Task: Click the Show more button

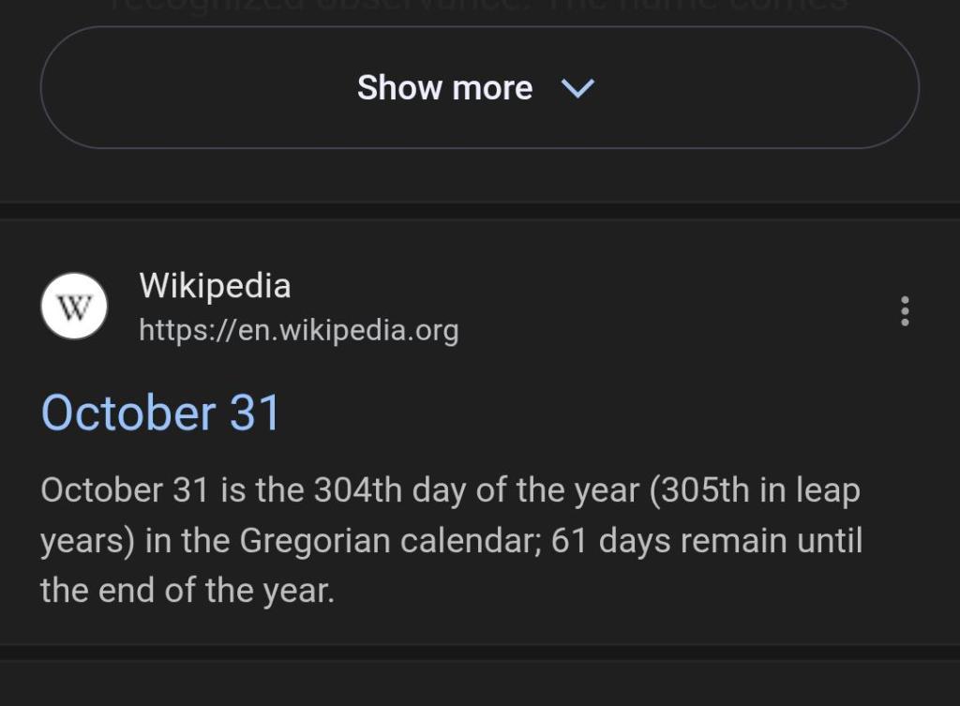Action: click(x=478, y=88)
